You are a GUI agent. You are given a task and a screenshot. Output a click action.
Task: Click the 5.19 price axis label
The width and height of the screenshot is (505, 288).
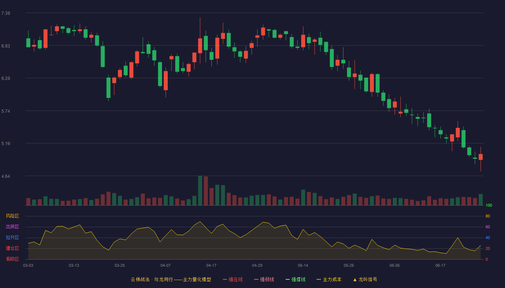(x=6, y=144)
